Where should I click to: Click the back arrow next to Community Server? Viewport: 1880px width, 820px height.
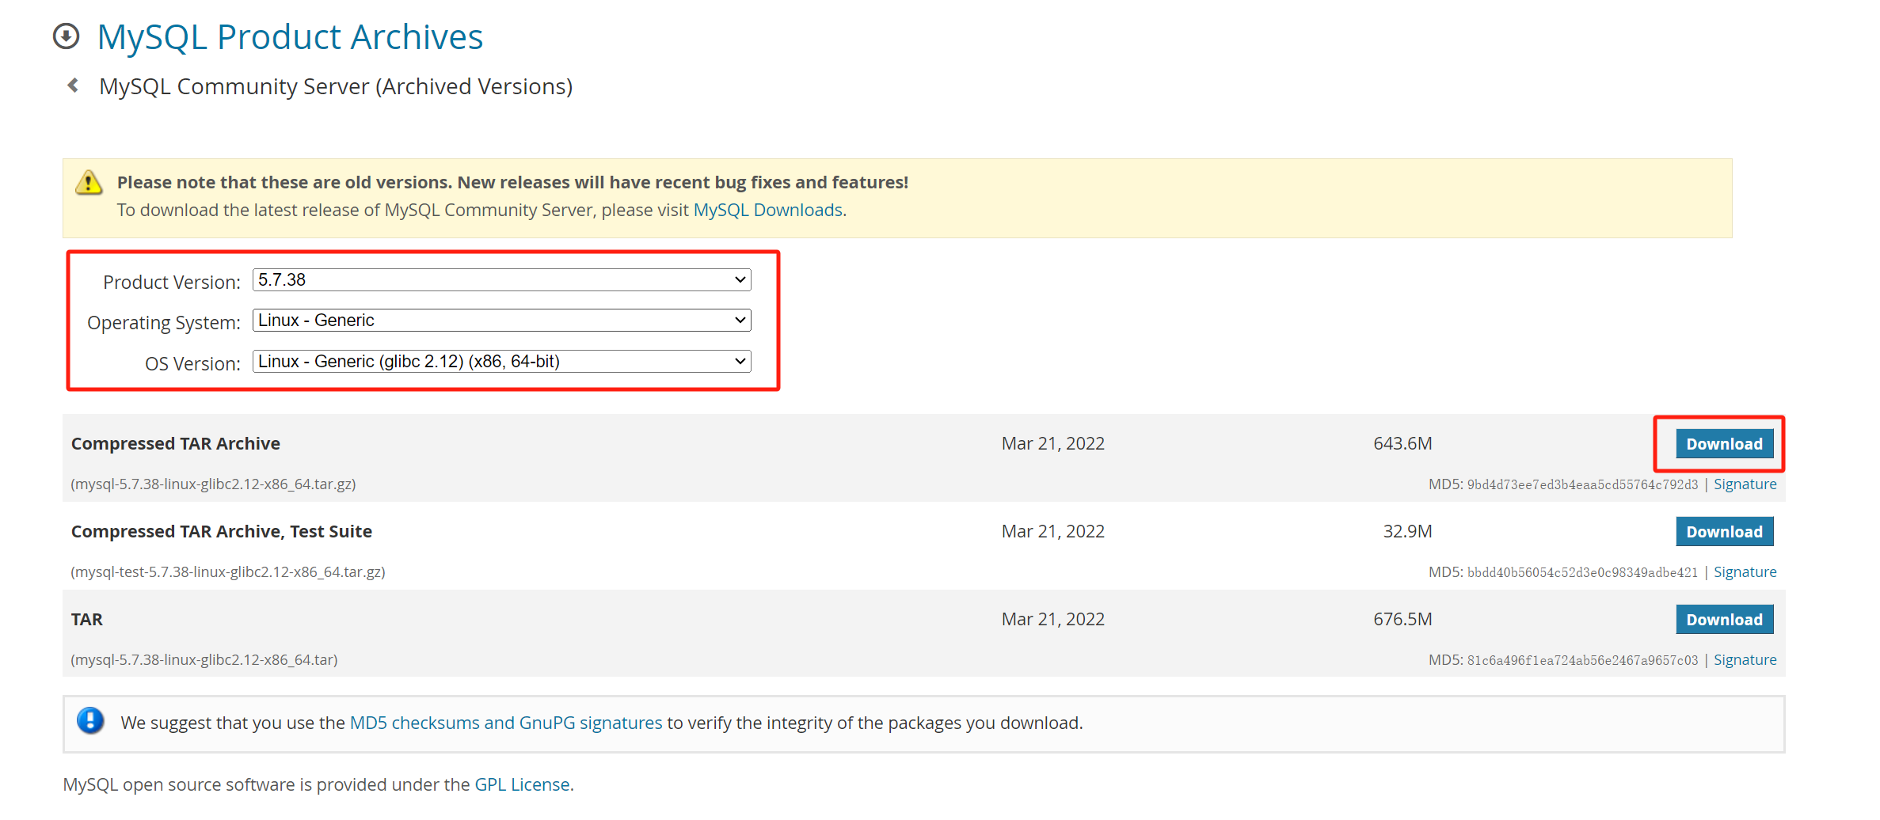coord(74,85)
